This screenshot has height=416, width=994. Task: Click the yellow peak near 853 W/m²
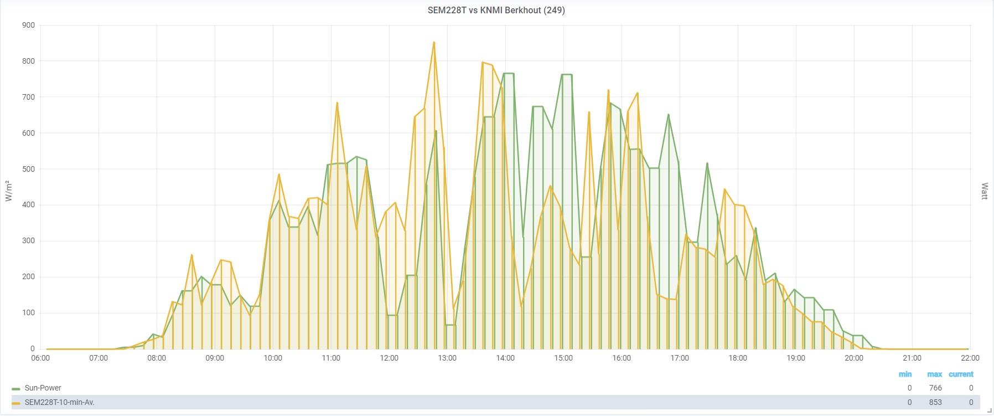(x=434, y=42)
